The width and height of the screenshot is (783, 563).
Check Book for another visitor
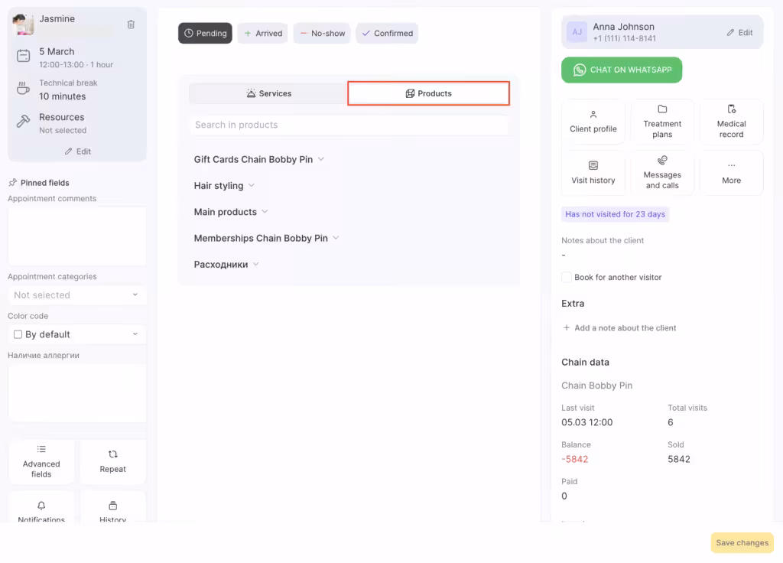pyautogui.click(x=567, y=277)
